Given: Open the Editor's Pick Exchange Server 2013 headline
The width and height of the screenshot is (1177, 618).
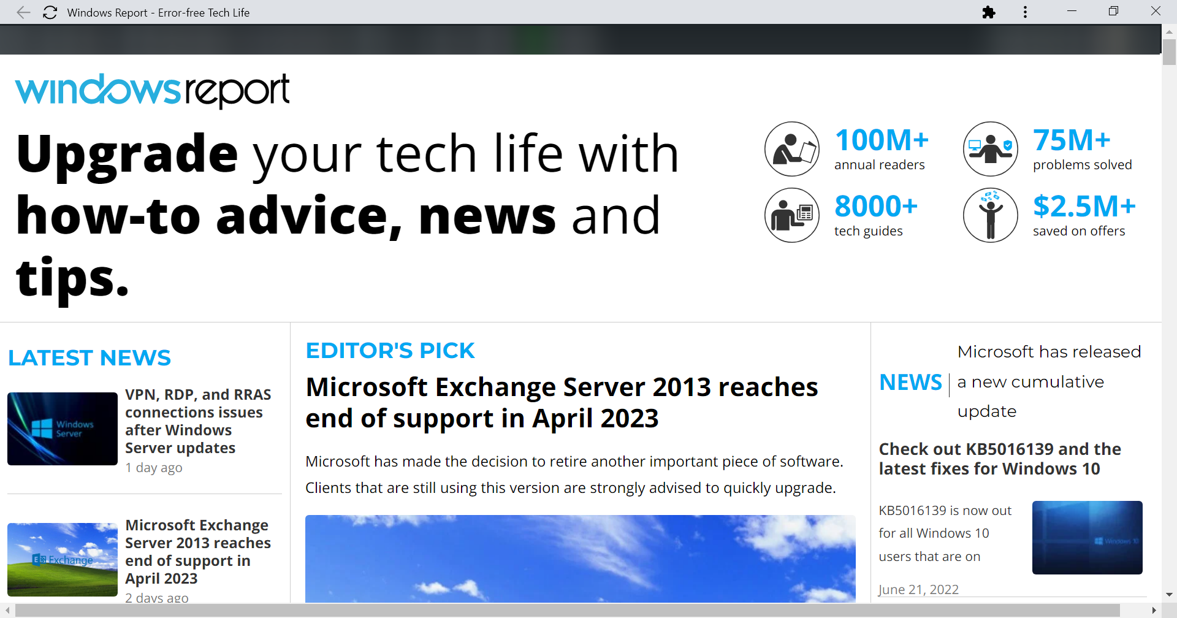Looking at the screenshot, I should click(562, 403).
